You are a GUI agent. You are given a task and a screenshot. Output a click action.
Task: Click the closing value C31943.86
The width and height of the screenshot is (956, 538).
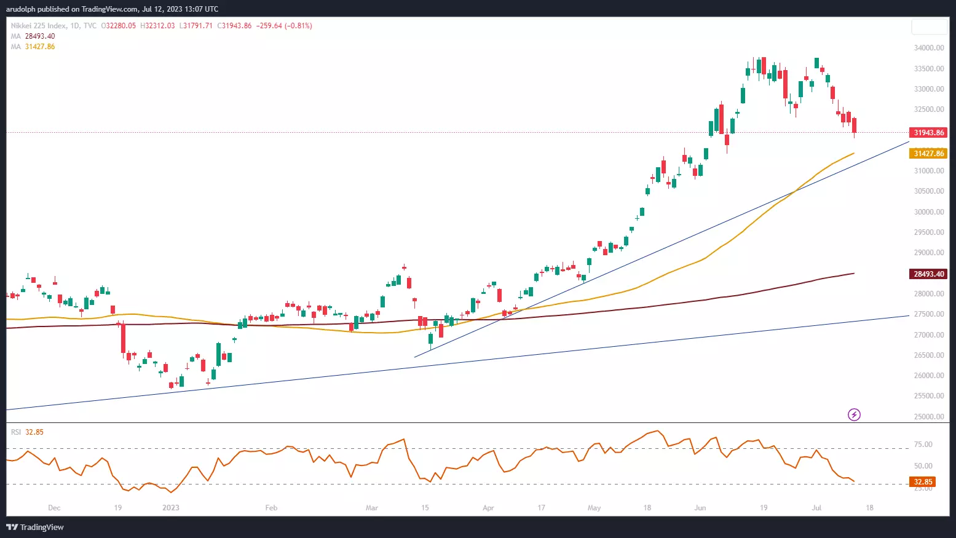[234, 26]
